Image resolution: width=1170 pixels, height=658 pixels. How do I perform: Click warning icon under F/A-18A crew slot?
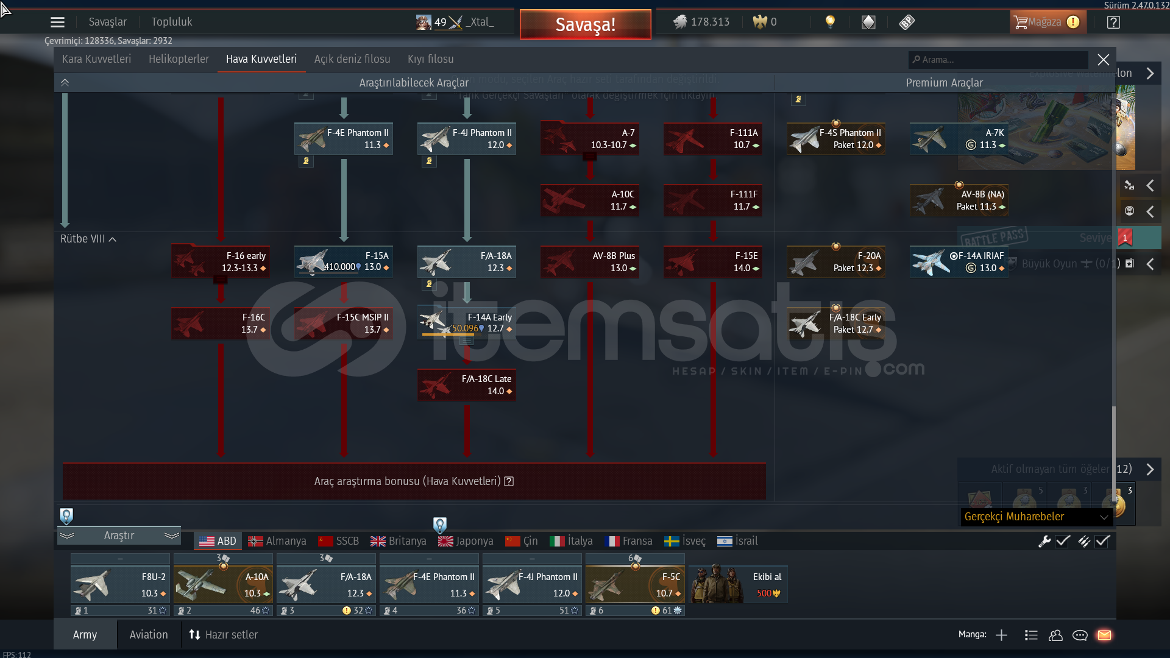(x=347, y=610)
